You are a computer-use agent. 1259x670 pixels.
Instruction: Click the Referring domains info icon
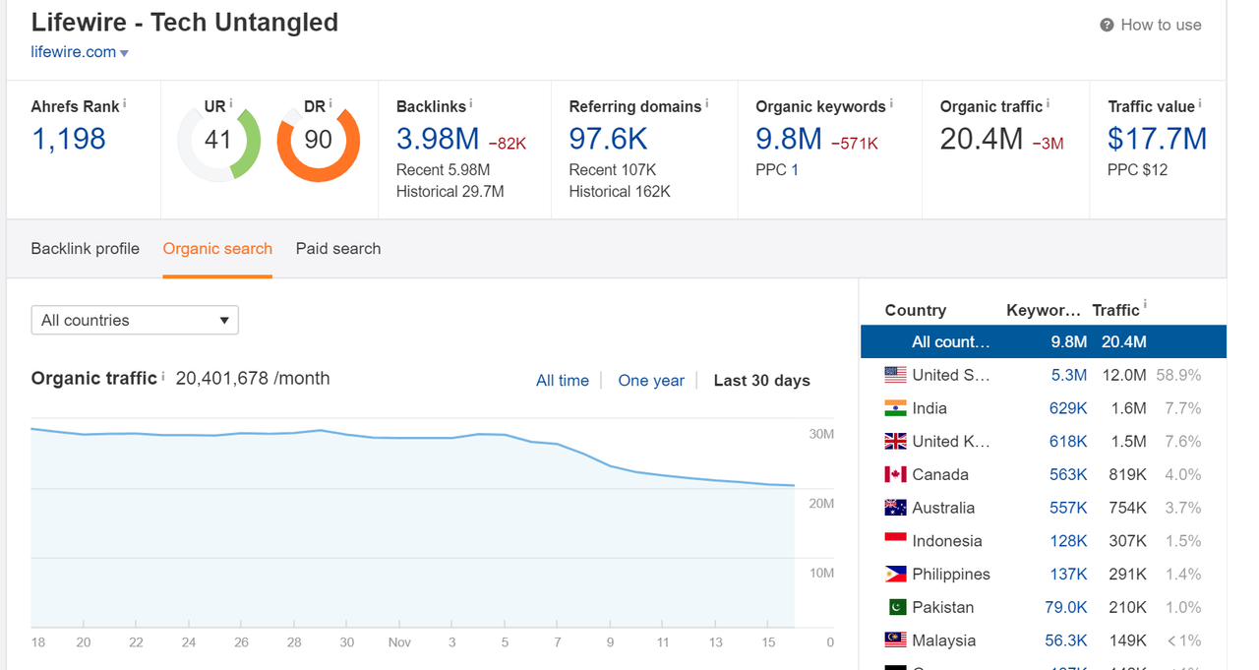[x=707, y=103]
